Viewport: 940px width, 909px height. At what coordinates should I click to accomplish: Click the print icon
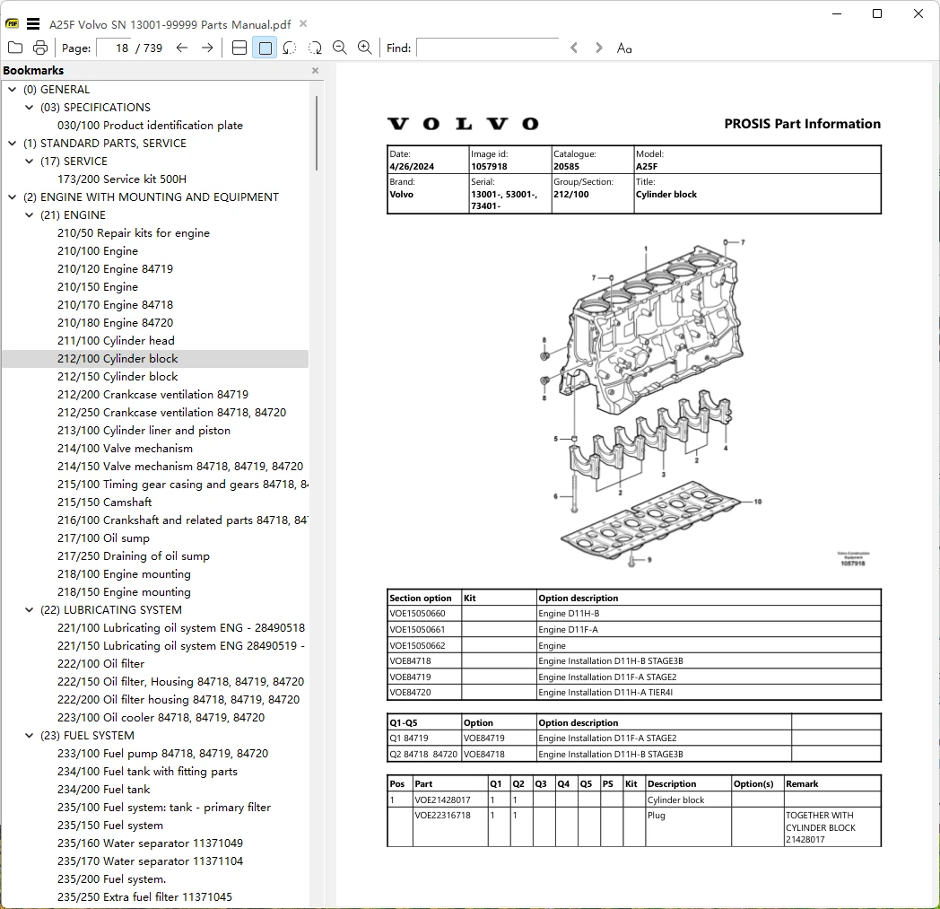[x=40, y=48]
